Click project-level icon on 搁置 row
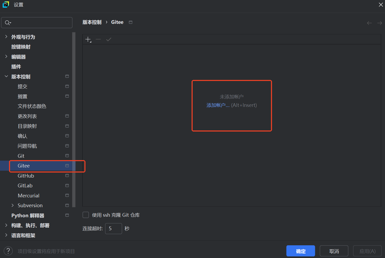The image size is (385, 258). pyautogui.click(x=67, y=96)
